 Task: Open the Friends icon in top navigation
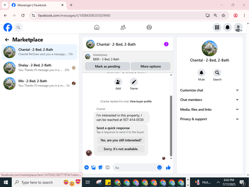(x=123, y=27)
